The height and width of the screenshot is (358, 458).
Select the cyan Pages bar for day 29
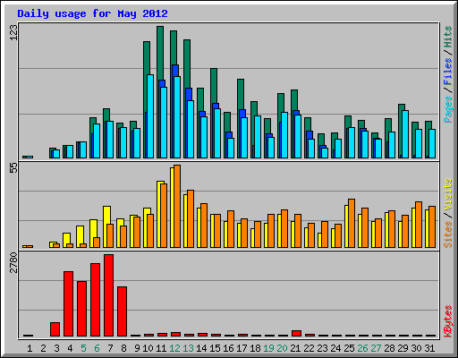pyautogui.click(x=405, y=134)
